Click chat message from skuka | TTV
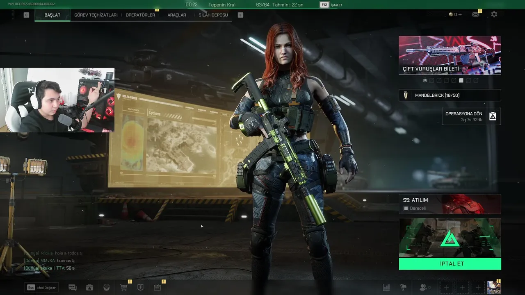The width and height of the screenshot is (525, 295). pyautogui.click(x=49, y=268)
